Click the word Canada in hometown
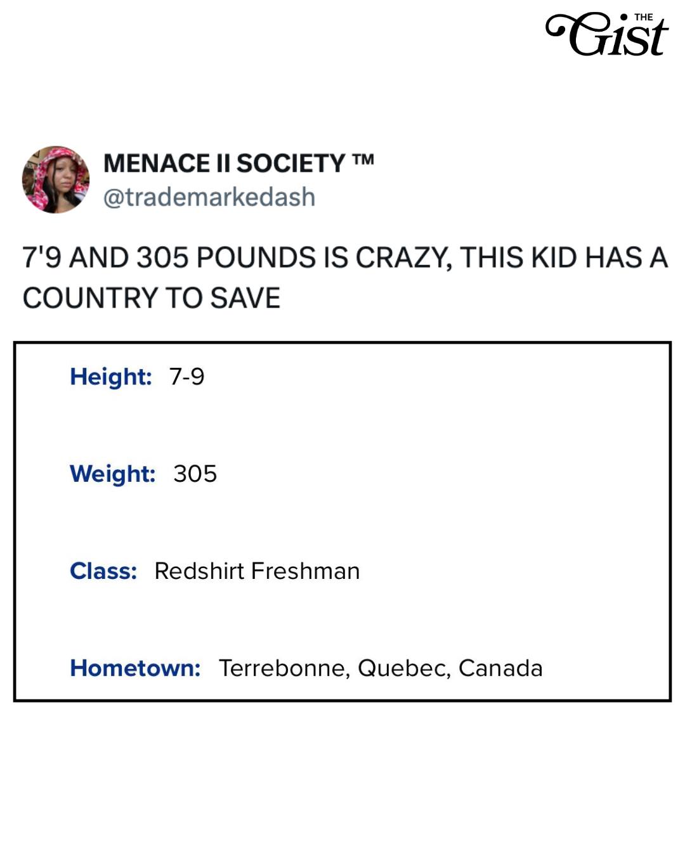Image resolution: width=685 pixels, height=856 pixels. point(500,668)
